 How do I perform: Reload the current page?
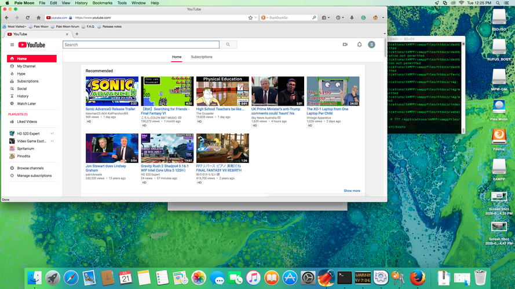[28, 18]
